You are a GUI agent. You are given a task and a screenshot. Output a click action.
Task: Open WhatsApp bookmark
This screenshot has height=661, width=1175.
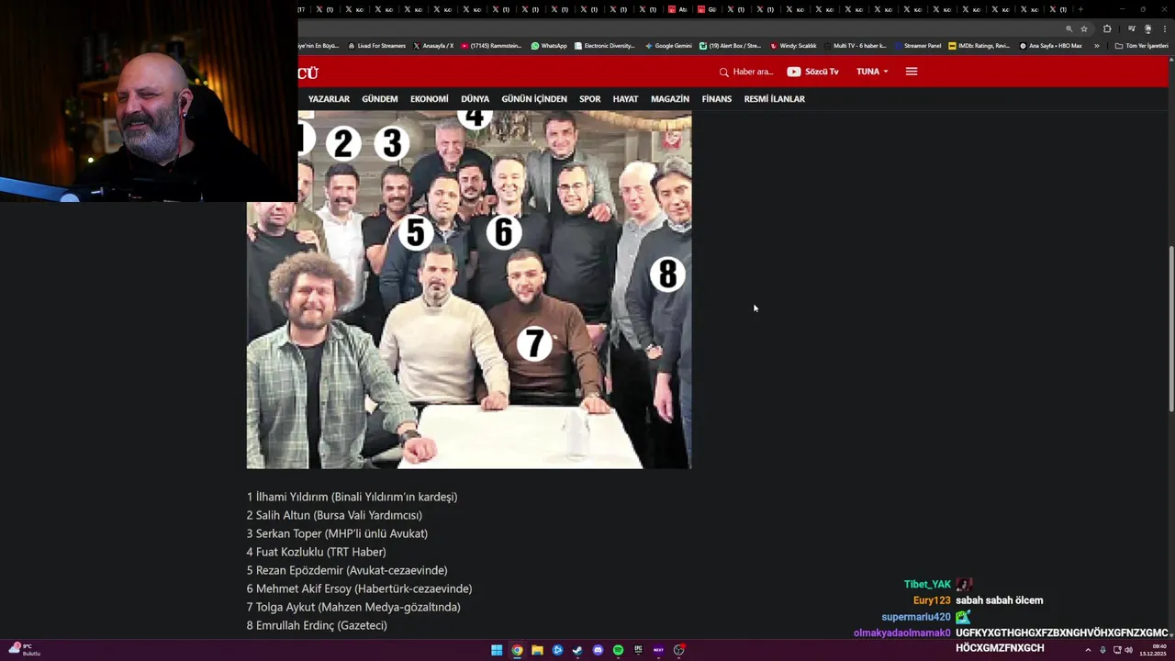point(549,46)
